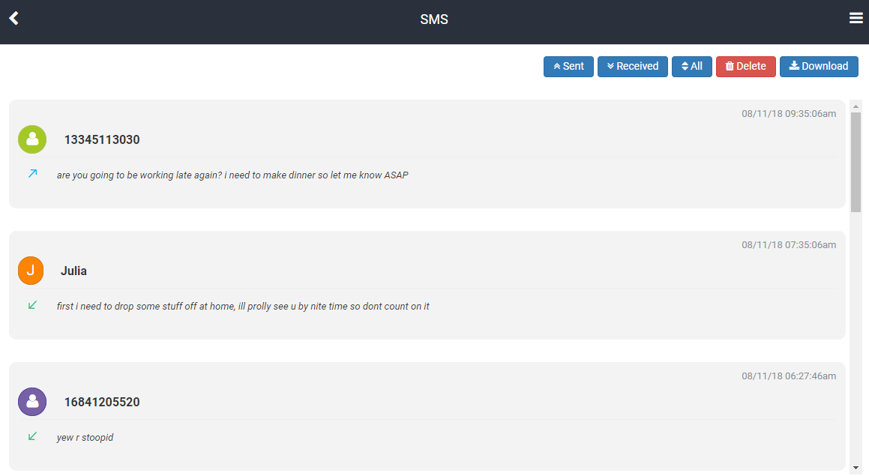Screen dimensions: 869x476
Task: Show All messages
Action: click(691, 67)
